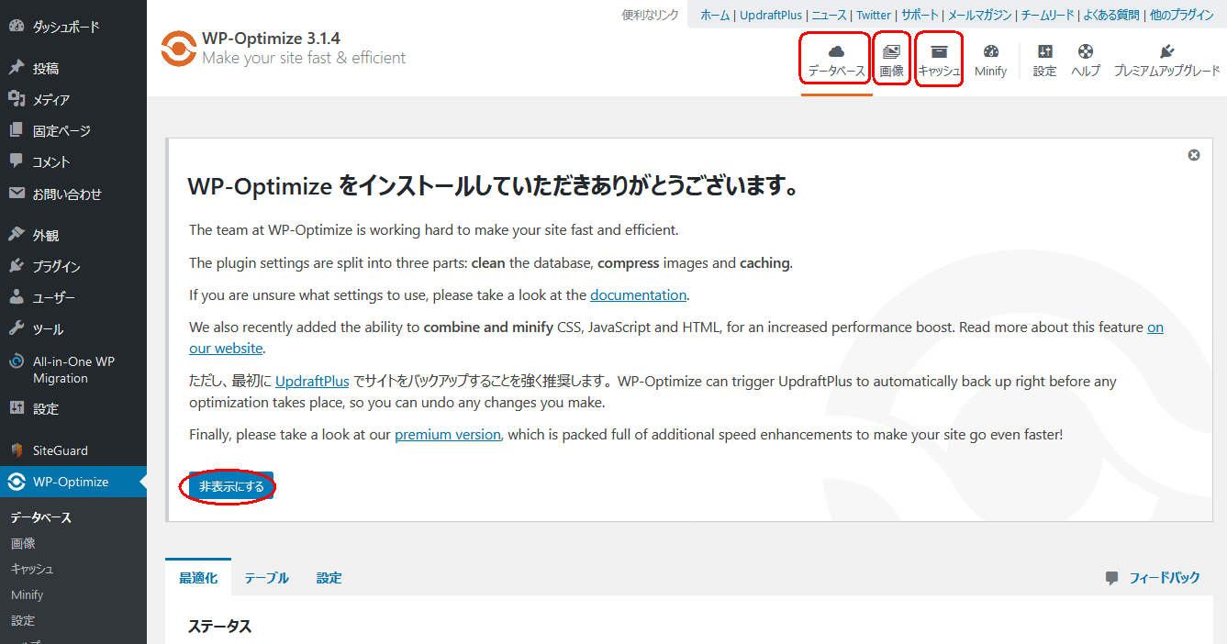This screenshot has width=1227, height=644.
Task: Open the チームリード top link
Action: [1047, 15]
